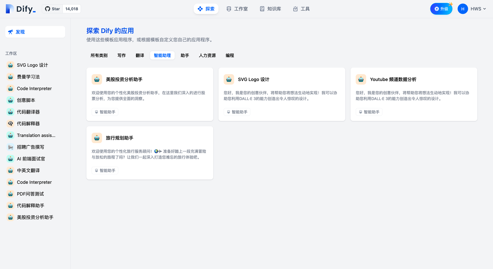Select the 人力资源 category filter
Screen dimensions: 493x269
click(x=207, y=55)
